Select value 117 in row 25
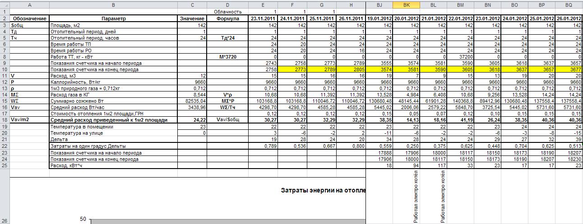 [433, 165]
